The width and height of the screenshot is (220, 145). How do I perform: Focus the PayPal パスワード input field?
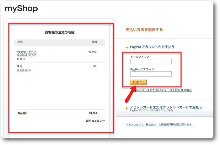[x=151, y=74]
